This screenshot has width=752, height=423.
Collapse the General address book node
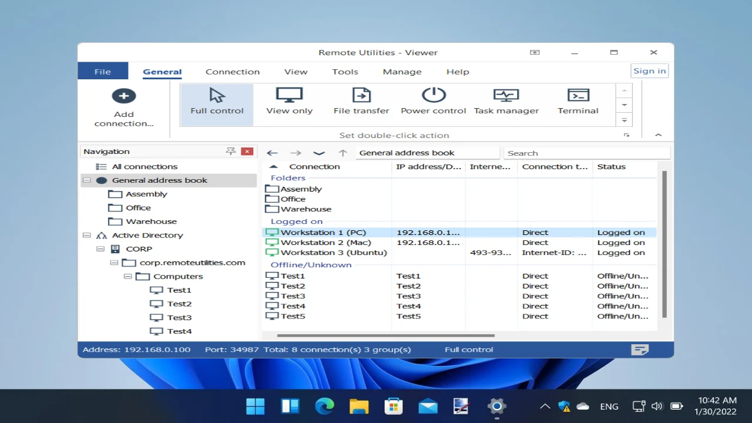pyautogui.click(x=86, y=180)
